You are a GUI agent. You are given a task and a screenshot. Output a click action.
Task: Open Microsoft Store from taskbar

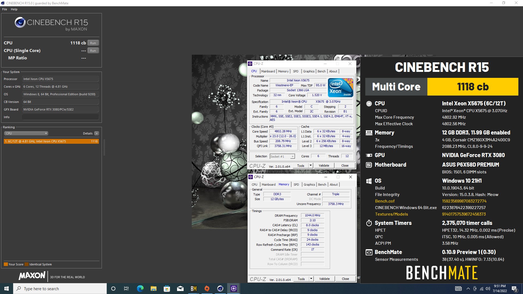167,289
